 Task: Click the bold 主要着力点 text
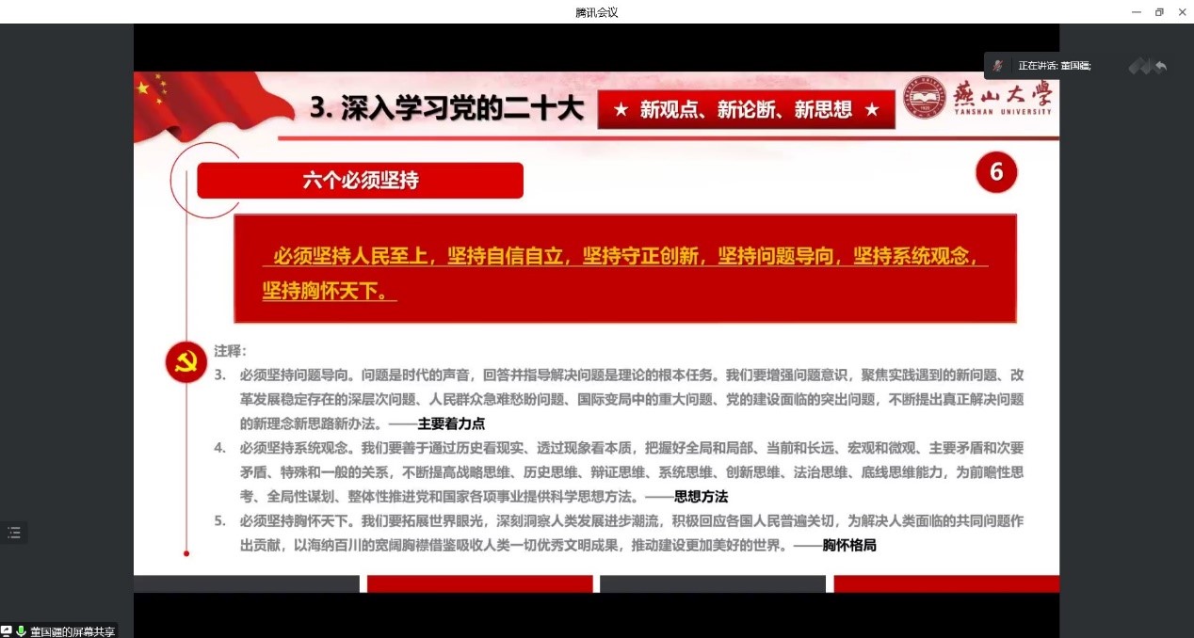click(x=451, y=423)
